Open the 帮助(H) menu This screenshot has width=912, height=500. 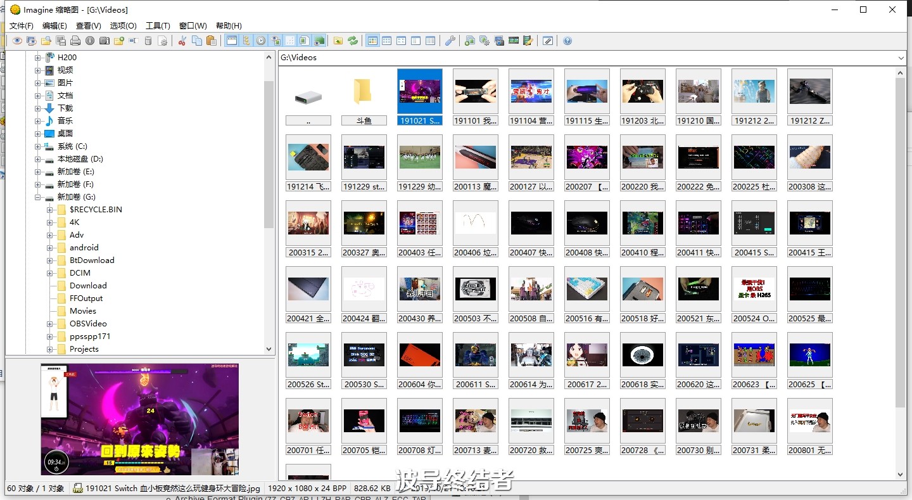pos(229,26)
